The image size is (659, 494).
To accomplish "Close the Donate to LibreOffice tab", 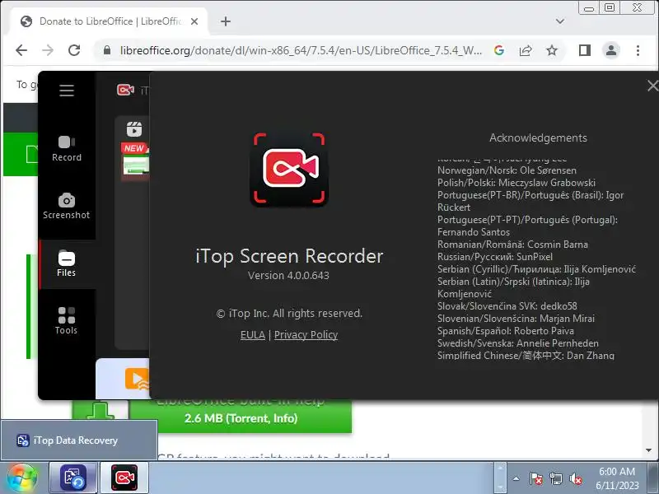I will pos(194,21).
